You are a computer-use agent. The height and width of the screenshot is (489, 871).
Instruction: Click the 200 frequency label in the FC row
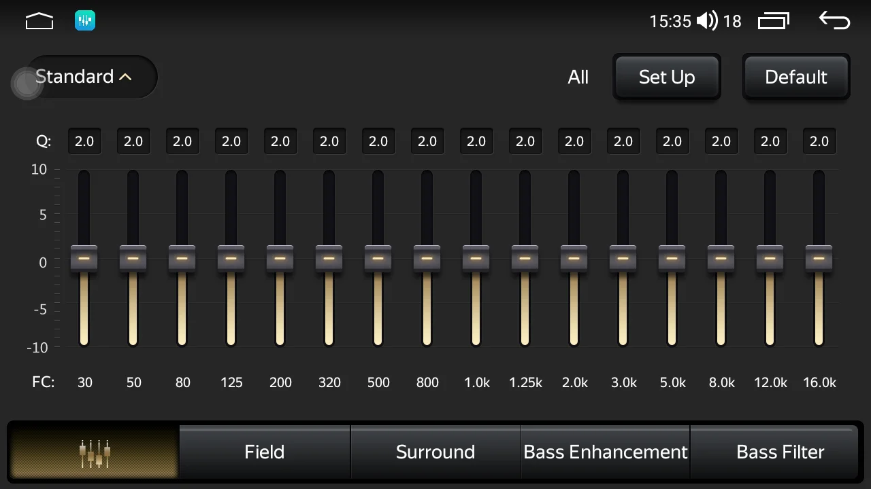[280, 382]
